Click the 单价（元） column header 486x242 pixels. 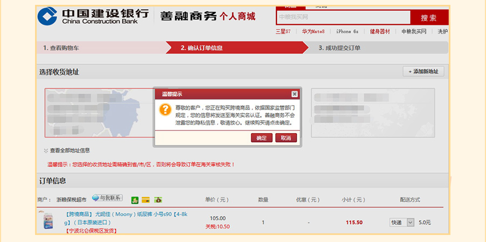pyautogui.click(x=218, y=200)
